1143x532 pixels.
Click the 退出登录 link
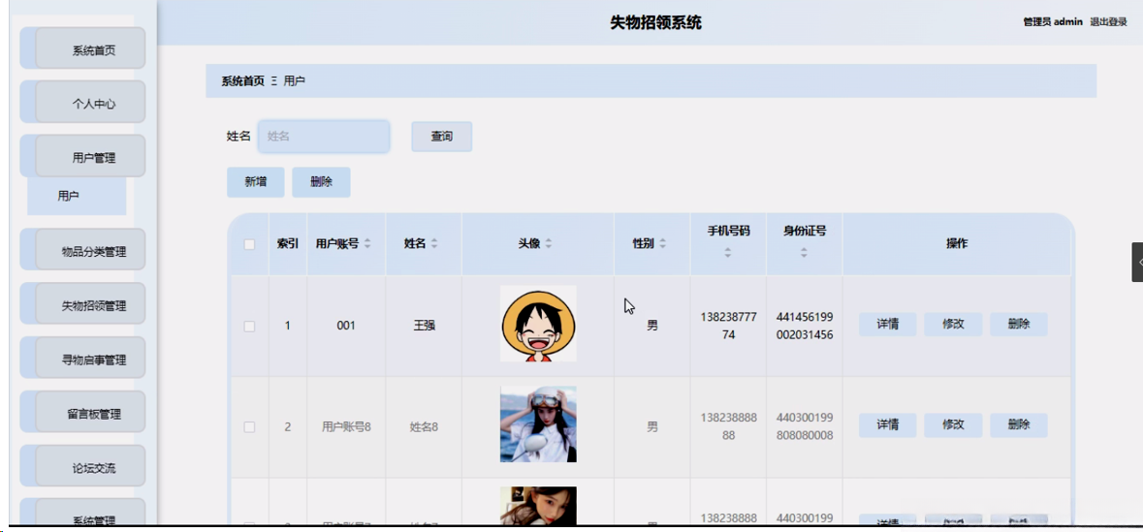point(1108,22)
